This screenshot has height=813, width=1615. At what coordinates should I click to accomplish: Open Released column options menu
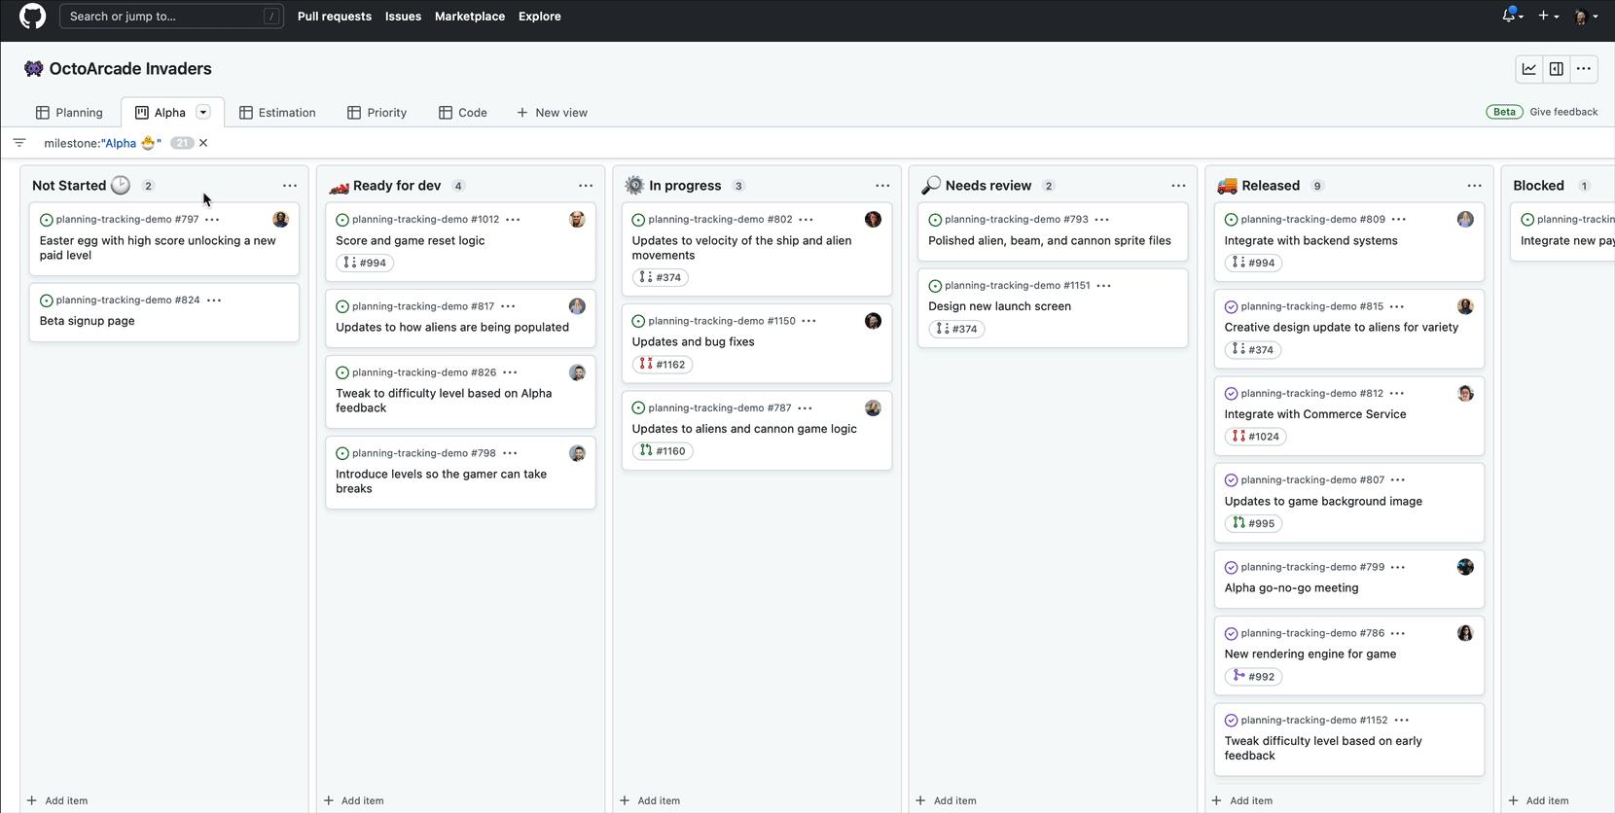click(1475, 186)
